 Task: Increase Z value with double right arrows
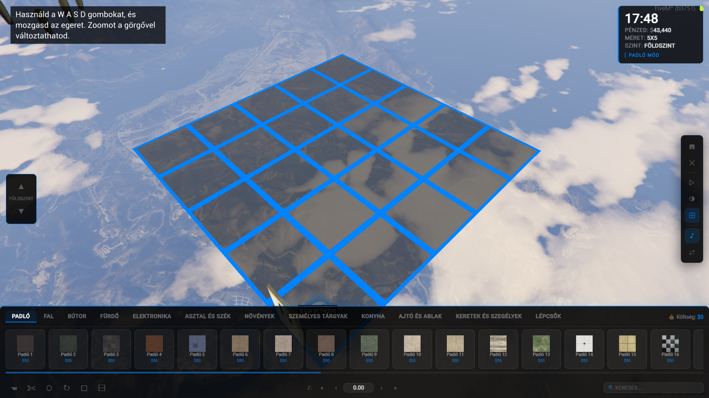click(395, 388)
